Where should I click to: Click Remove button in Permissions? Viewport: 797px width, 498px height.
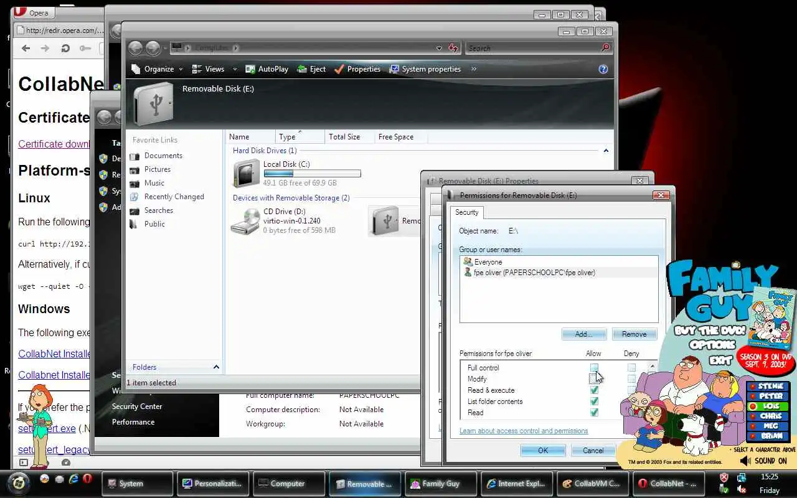click(634, 334)
